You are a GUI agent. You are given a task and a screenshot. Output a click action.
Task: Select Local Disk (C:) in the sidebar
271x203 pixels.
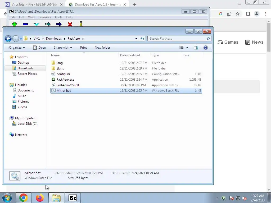(x=28, y=124)
